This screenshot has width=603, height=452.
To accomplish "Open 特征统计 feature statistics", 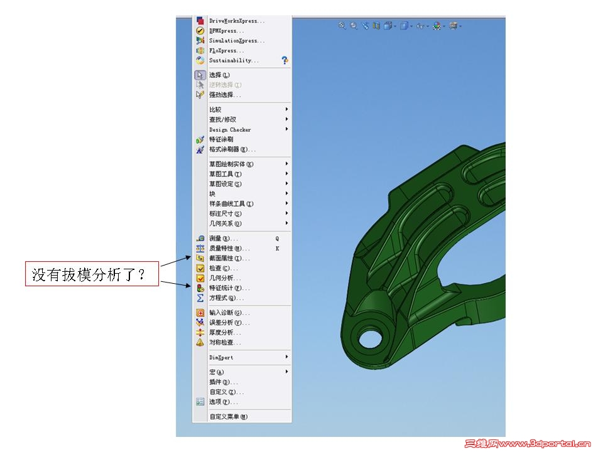I will pos(241,288).
